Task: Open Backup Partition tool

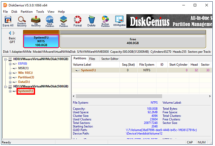Action: tap(105, 21)
